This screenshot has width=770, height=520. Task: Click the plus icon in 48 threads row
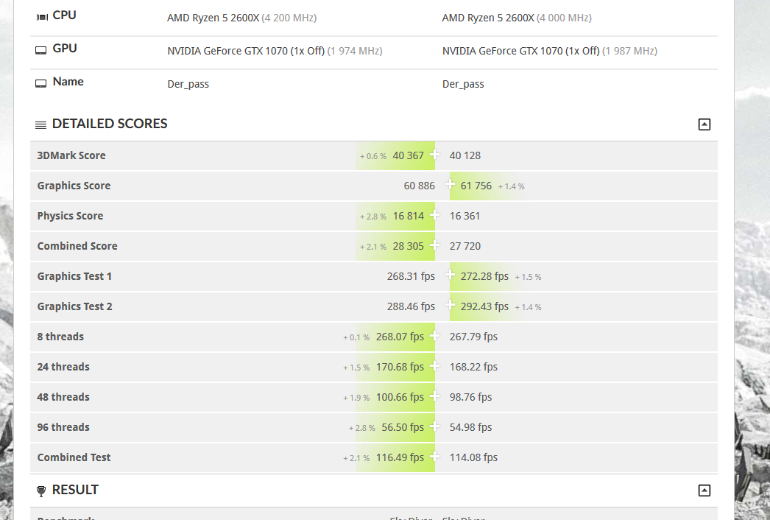(434, 396)
